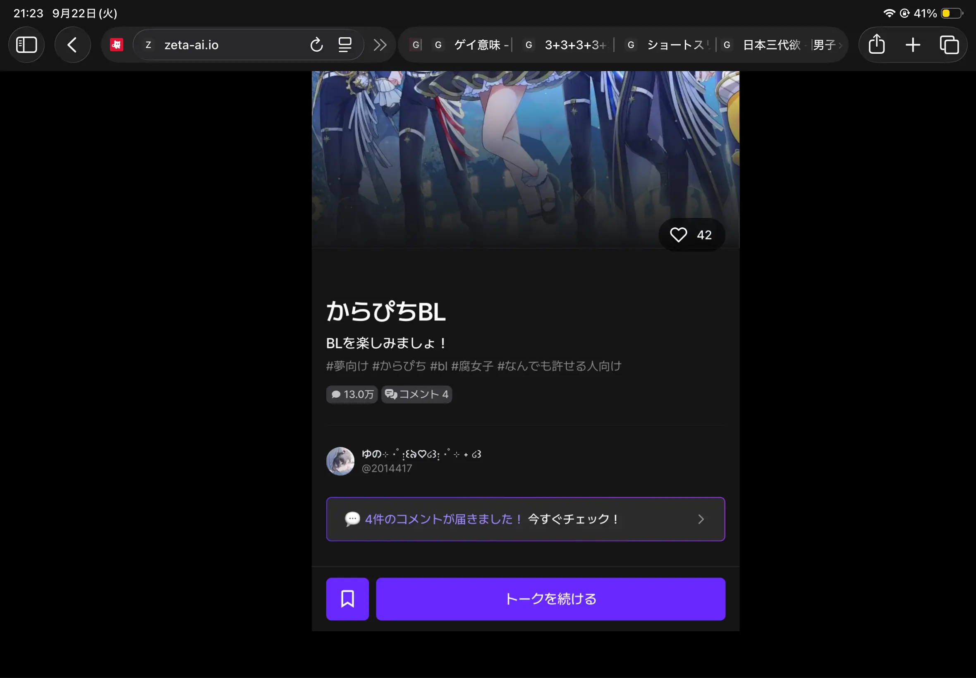Open the tab overview icon
Screen dimensions: 976x678
tap(949, 45)
